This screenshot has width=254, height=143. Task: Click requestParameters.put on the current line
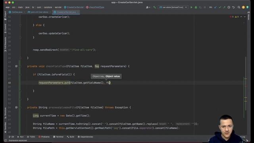click(x=54, y=83)
